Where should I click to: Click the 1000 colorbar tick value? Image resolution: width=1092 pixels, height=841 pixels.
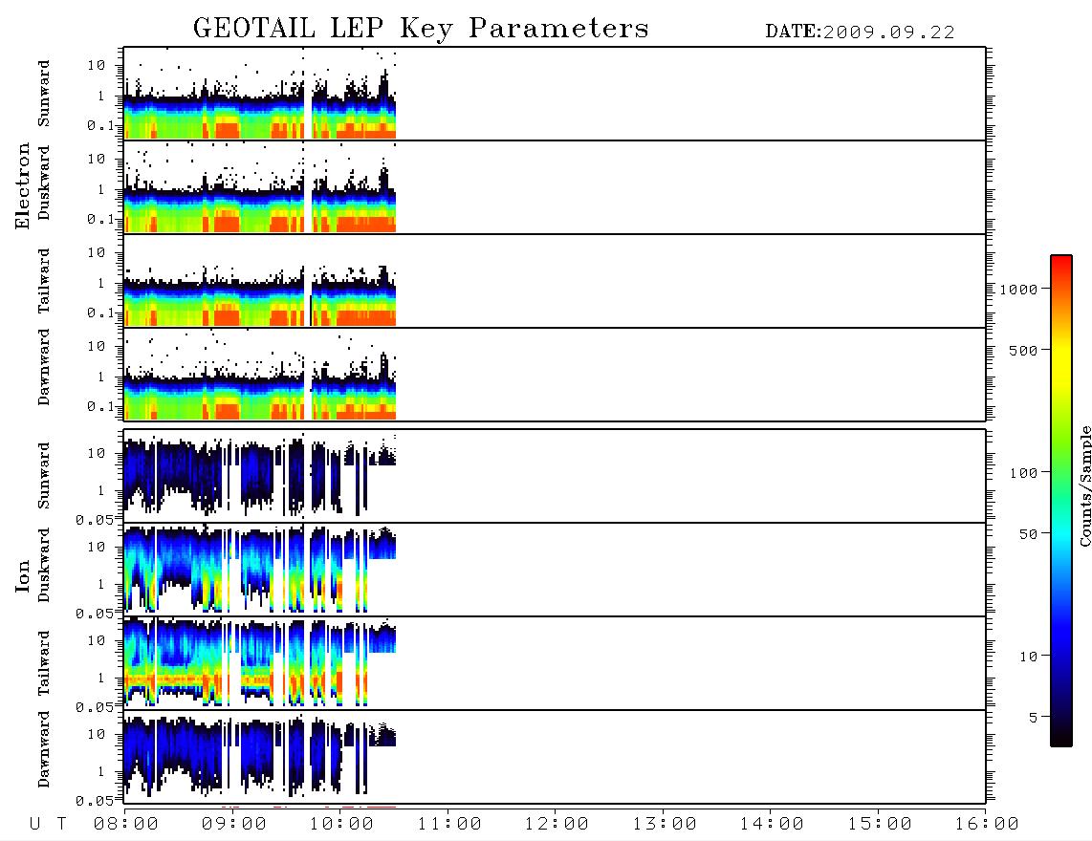pos(1018,290)
